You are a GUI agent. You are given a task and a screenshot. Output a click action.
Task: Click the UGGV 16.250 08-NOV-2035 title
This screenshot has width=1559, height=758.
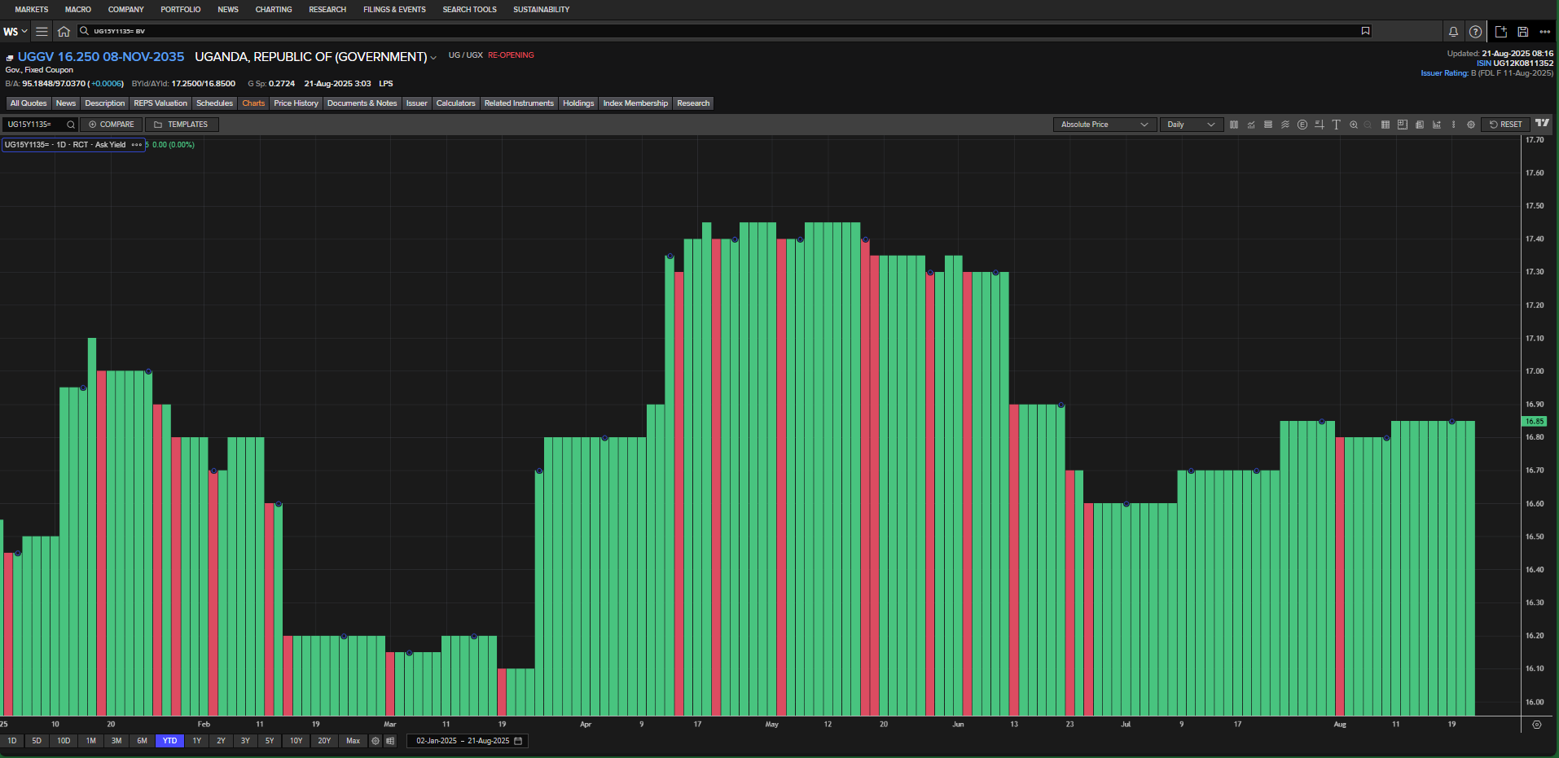(x=101, y=57)
